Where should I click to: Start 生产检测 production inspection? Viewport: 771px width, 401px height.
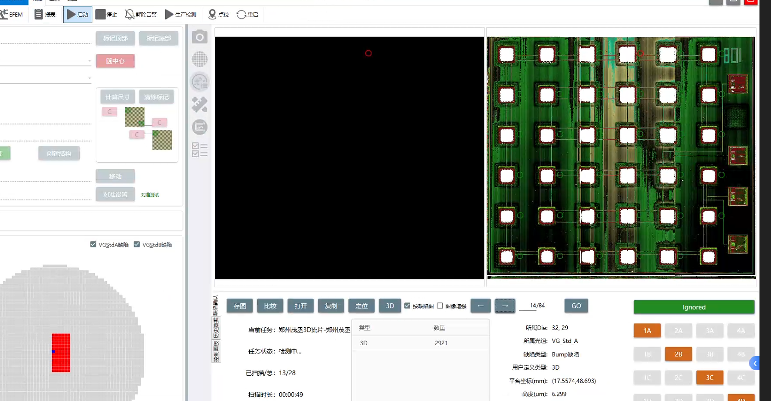181,14
